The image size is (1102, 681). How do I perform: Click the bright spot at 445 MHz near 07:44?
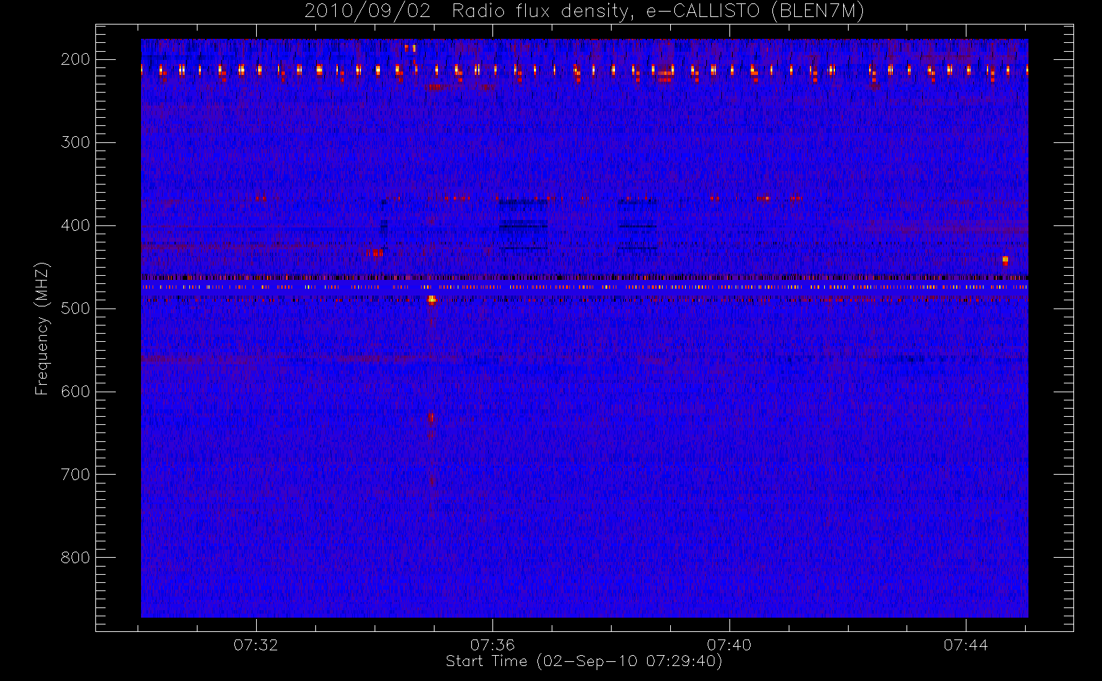click(x=1005, y=260)
